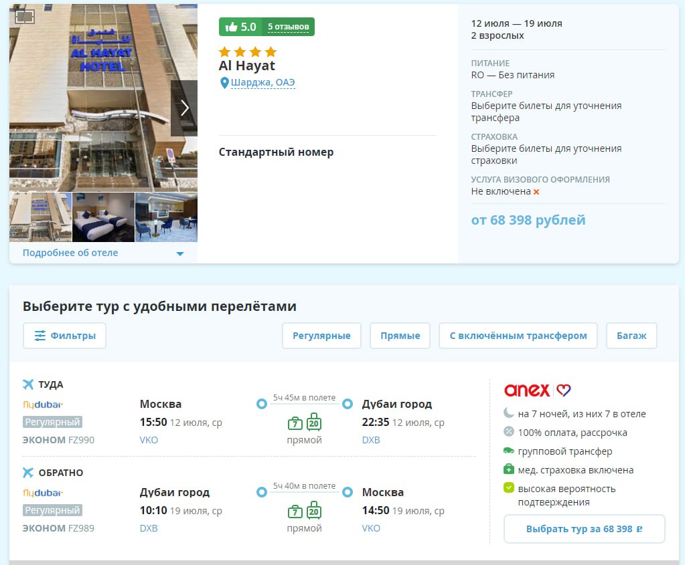Click the Anex tour operator logo
This screenshot has height=565, width=685.
click(537, 390)
